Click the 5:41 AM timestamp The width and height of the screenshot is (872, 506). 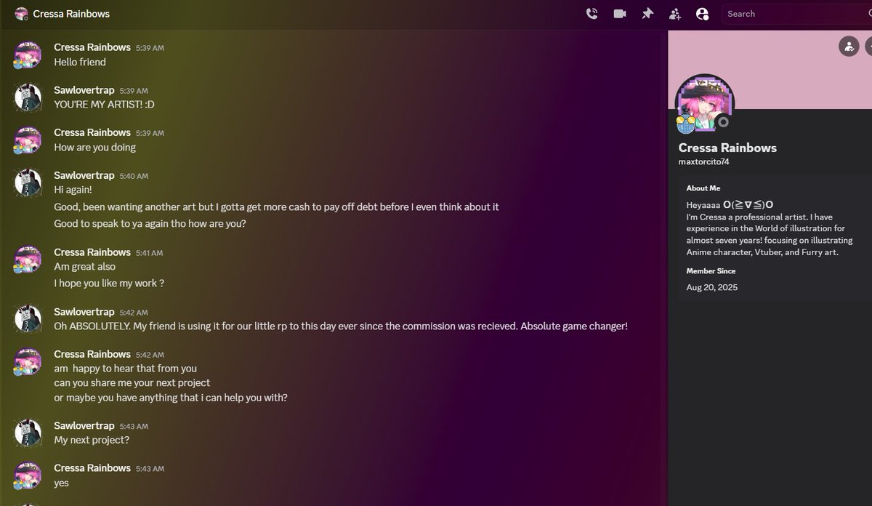pos(149,253)
